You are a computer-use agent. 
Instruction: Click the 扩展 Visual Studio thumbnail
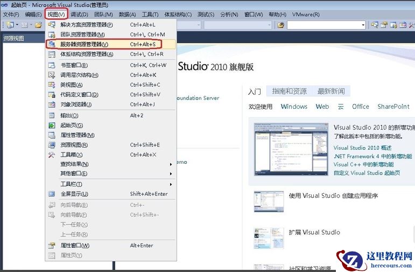[x=269, y=238]
